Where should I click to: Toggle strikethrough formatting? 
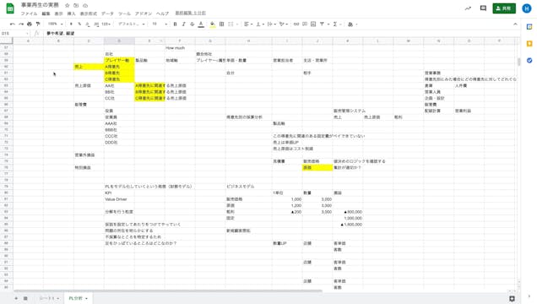pos(193,24)
